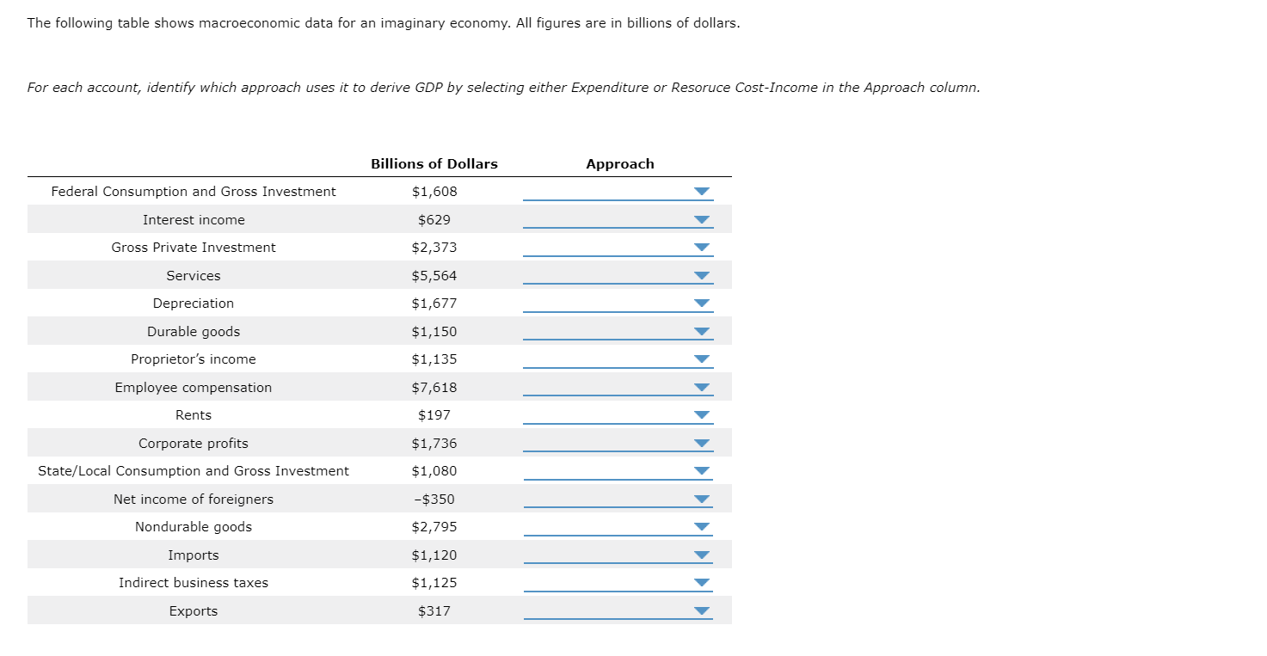Select the row label Depreciation
1267x656 pixels.
pyautogui.click(x=193, y=303)
